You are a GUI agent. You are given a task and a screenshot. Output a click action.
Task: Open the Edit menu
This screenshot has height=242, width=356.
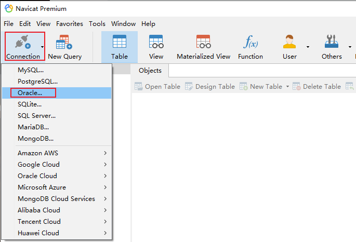tap(25, 23)
